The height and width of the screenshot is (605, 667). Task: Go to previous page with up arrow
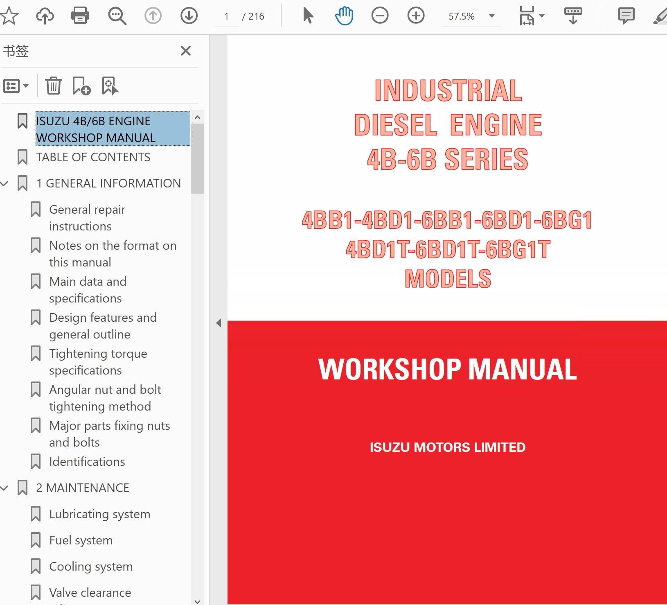(153, 16)
